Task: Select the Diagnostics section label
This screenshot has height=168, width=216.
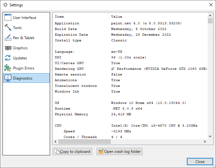Action: [23, 78]
